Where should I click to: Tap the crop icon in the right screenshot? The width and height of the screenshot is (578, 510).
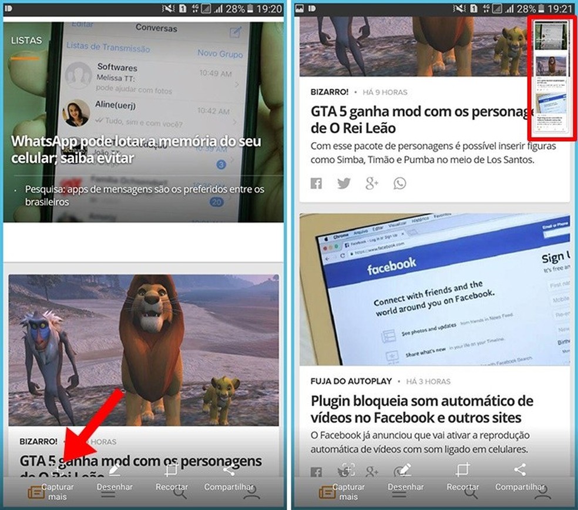click(x=463, y=470)
